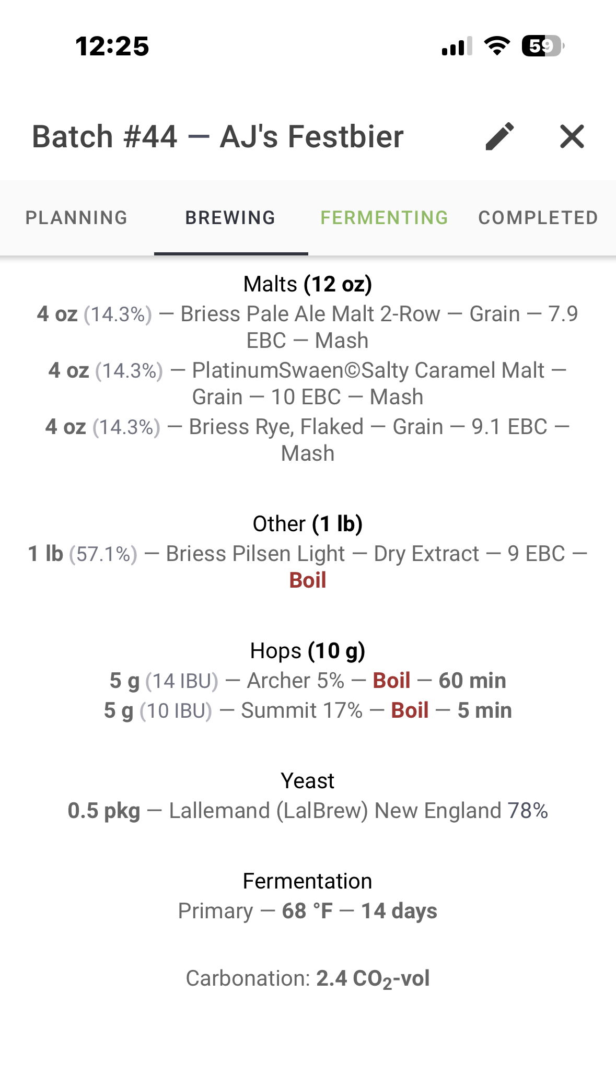Tap the Primary fermentation step
Image resolution: width=616 pixels, height=1075 pixels.
tap(308, 911)
